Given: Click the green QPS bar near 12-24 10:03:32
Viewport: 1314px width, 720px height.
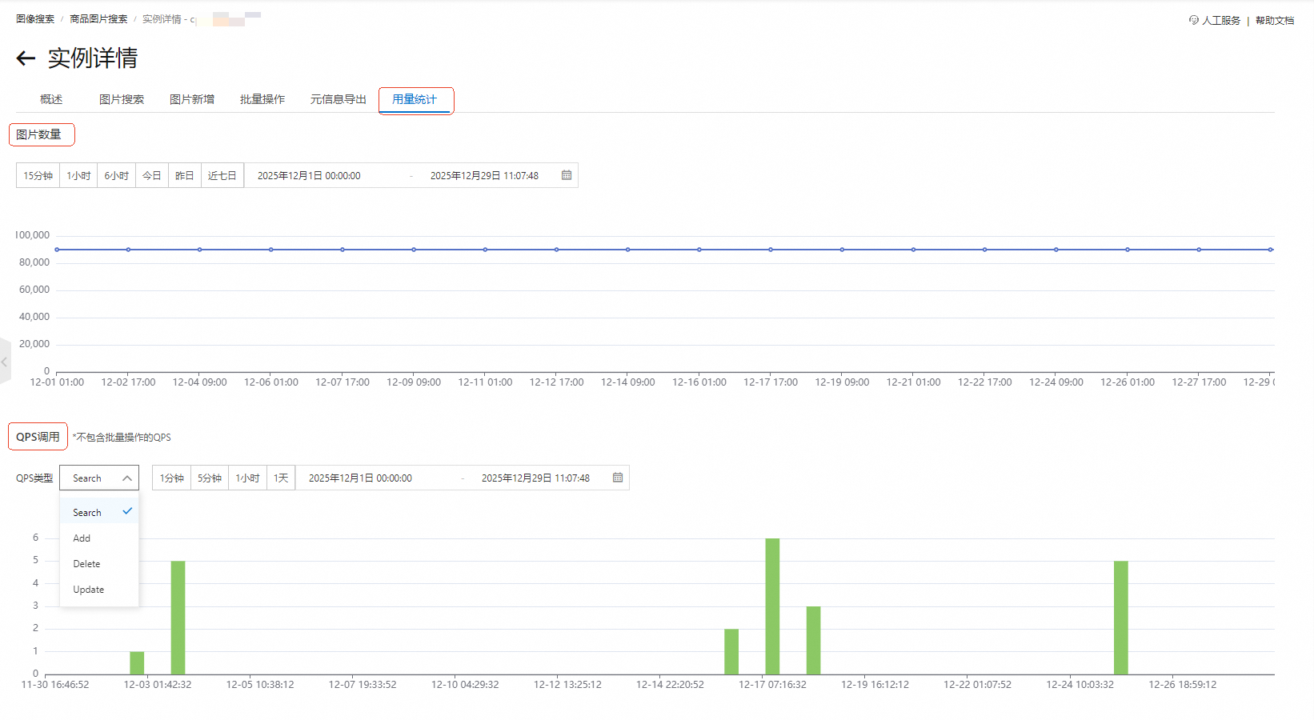Looking at the screenshot, I should pos(1120,618).
